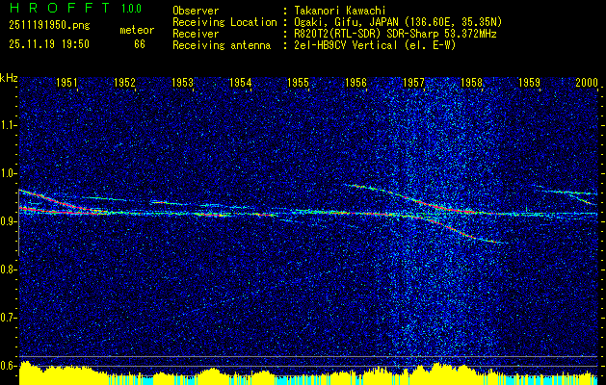
Task: Click the Receiving antenna label
Action: 222,45
